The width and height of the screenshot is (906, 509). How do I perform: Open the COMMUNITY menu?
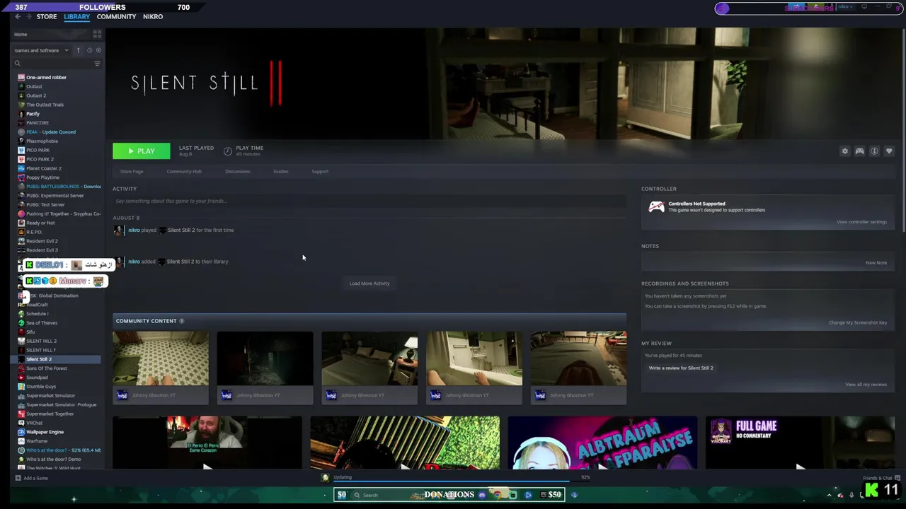116,16
